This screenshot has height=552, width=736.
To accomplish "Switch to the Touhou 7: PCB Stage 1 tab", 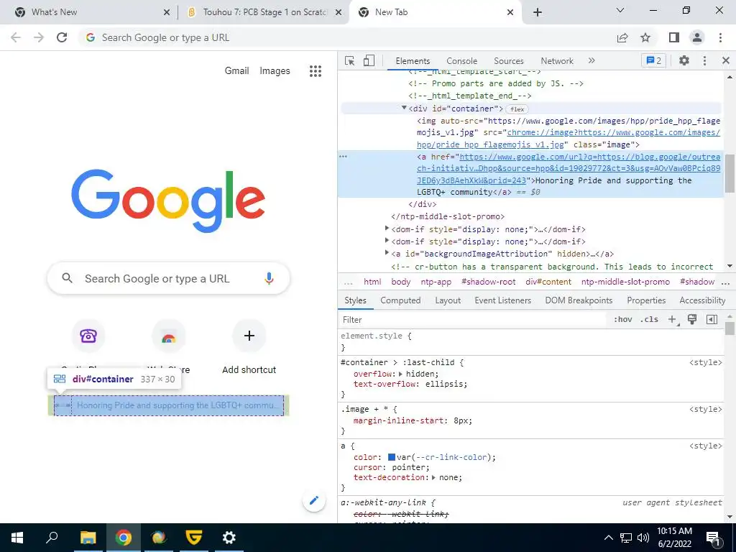I will pyautogui.click(x=264, y=12).
